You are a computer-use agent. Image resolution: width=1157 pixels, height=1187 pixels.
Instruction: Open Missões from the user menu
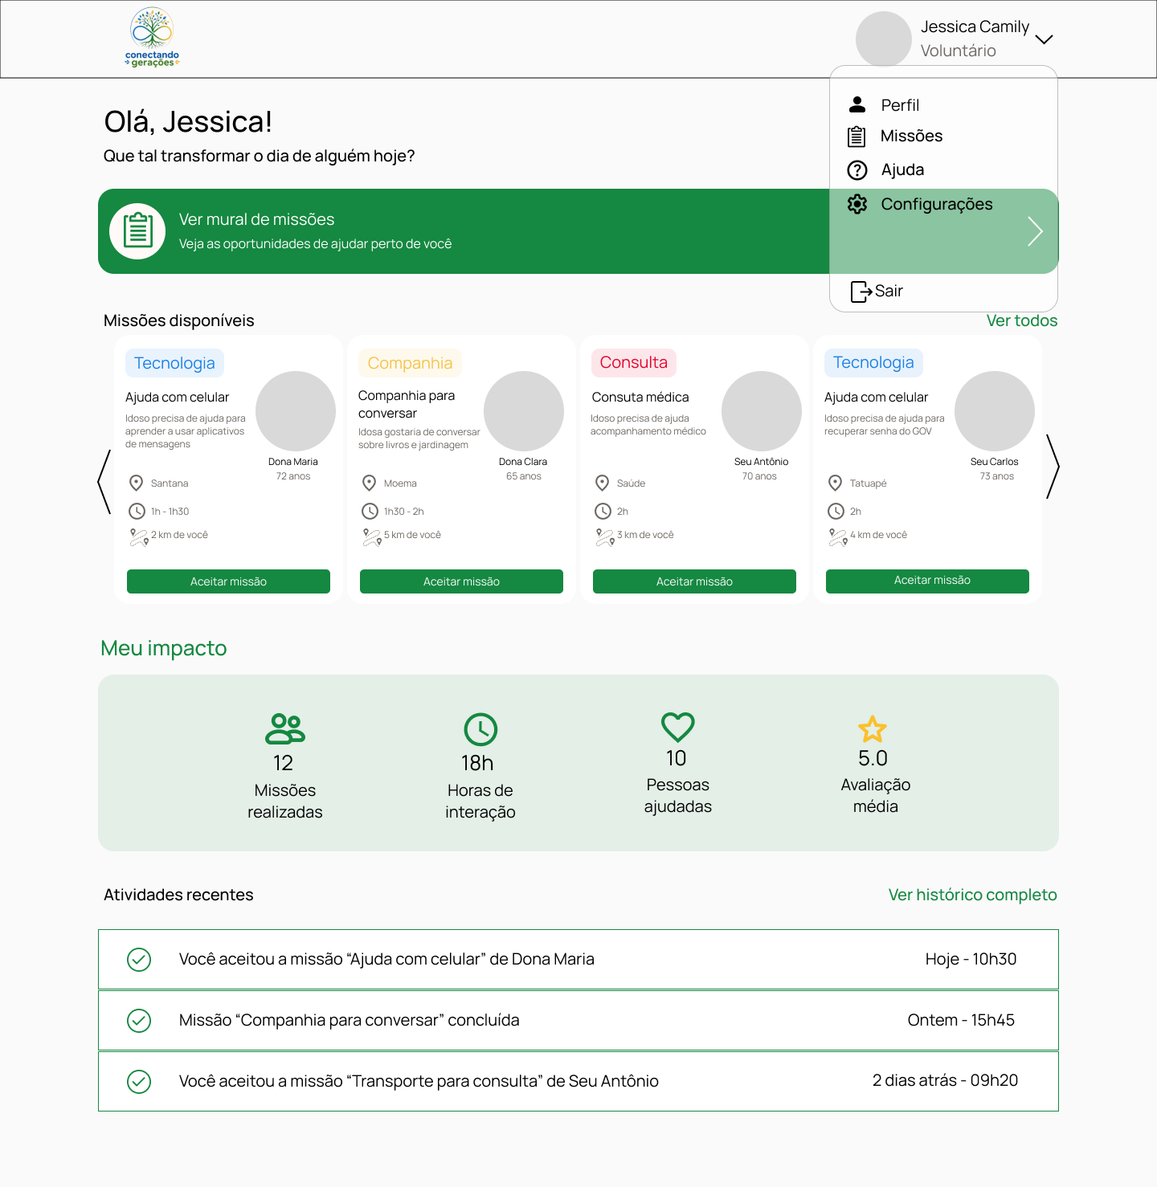pyautogui.click(x=911, y=136)
